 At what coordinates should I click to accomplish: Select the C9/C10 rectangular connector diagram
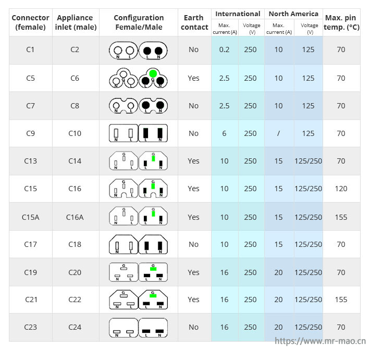pyautogui.click(x=138, y=133)
